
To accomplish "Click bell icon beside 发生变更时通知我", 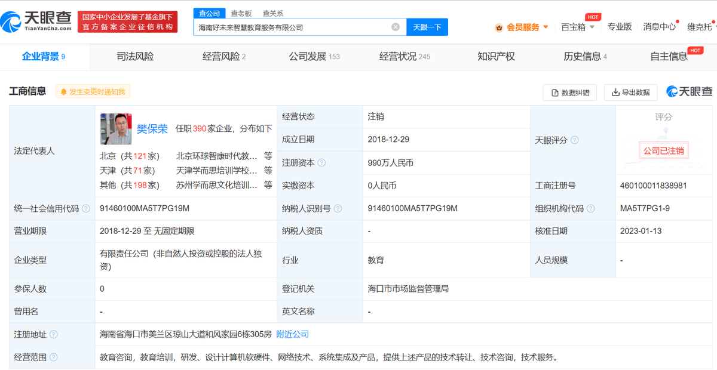I will pos(65,91).
